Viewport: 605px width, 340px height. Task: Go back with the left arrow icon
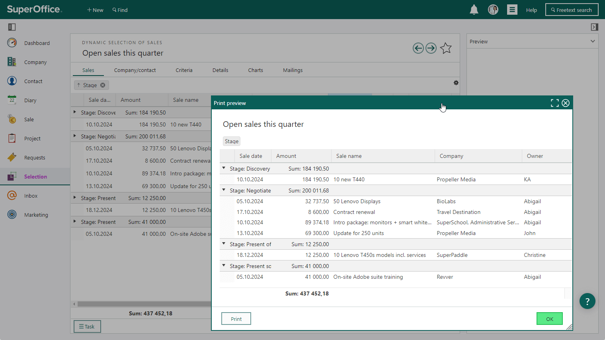pyautogui.click(x=418, y=48)
